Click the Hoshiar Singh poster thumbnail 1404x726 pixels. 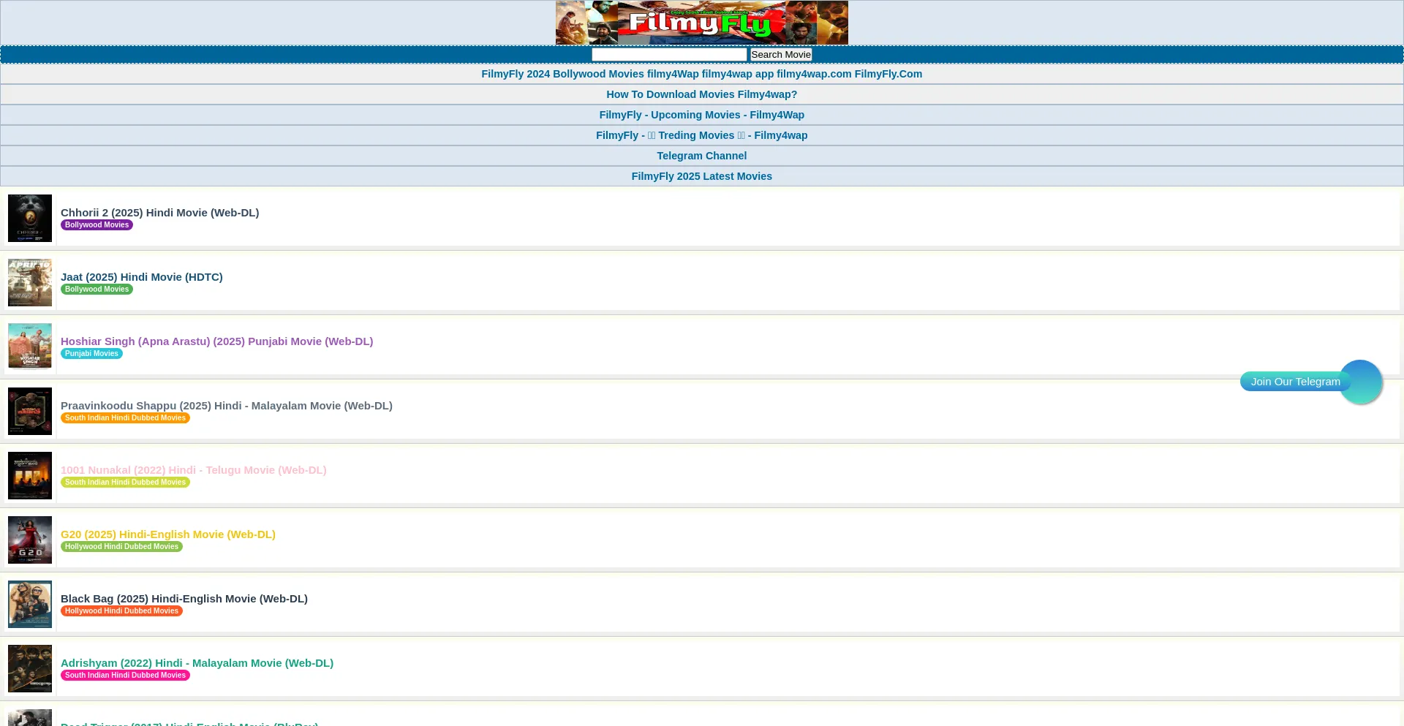pyautogui.click(x=30, y=347)
